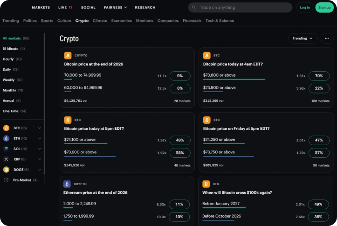This screenshot has height=226, width=337.
Task: Click Bitcoin icon on end of 2026 card
Action: coord(68,55)
